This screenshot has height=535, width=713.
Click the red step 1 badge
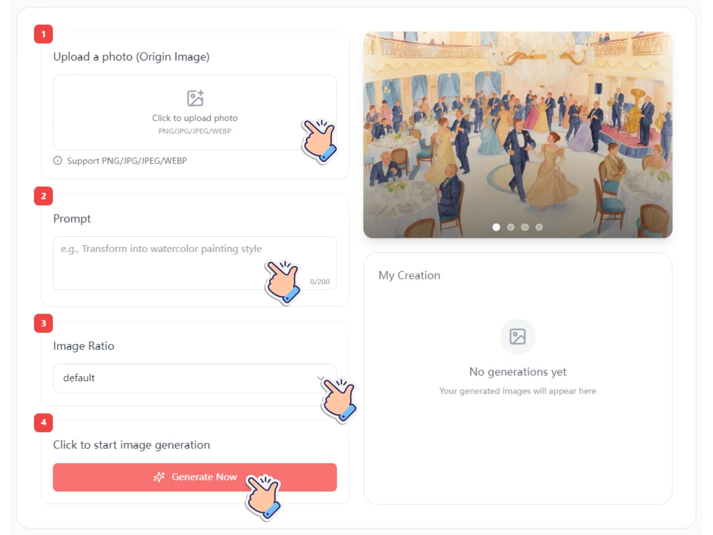tap(44, 34)
